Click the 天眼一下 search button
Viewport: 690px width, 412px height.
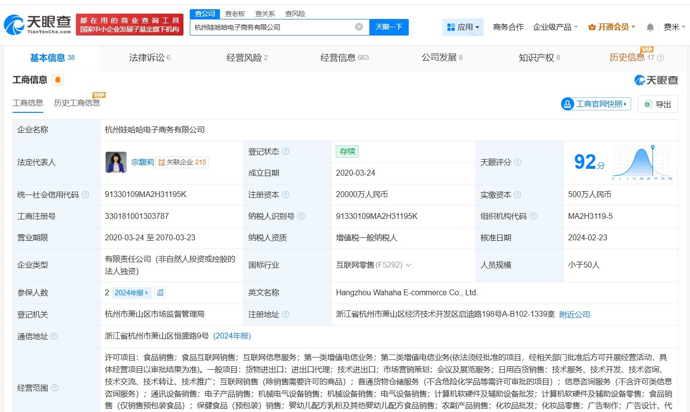pyautogui.click(x=389, y=27)
